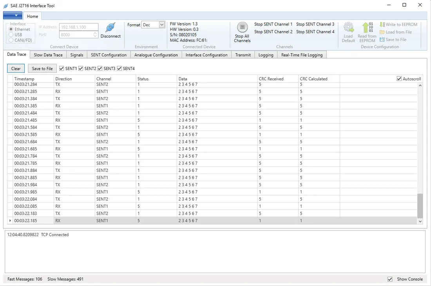The width and height of the screenshot is (431, 286).
Task: Switch to the Slow Data Trace tab
Action: coord(48,55)
